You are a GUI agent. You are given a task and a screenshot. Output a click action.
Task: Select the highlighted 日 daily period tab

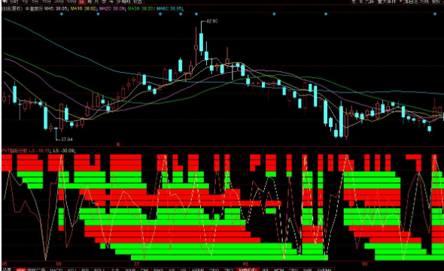tap(81, 2)
